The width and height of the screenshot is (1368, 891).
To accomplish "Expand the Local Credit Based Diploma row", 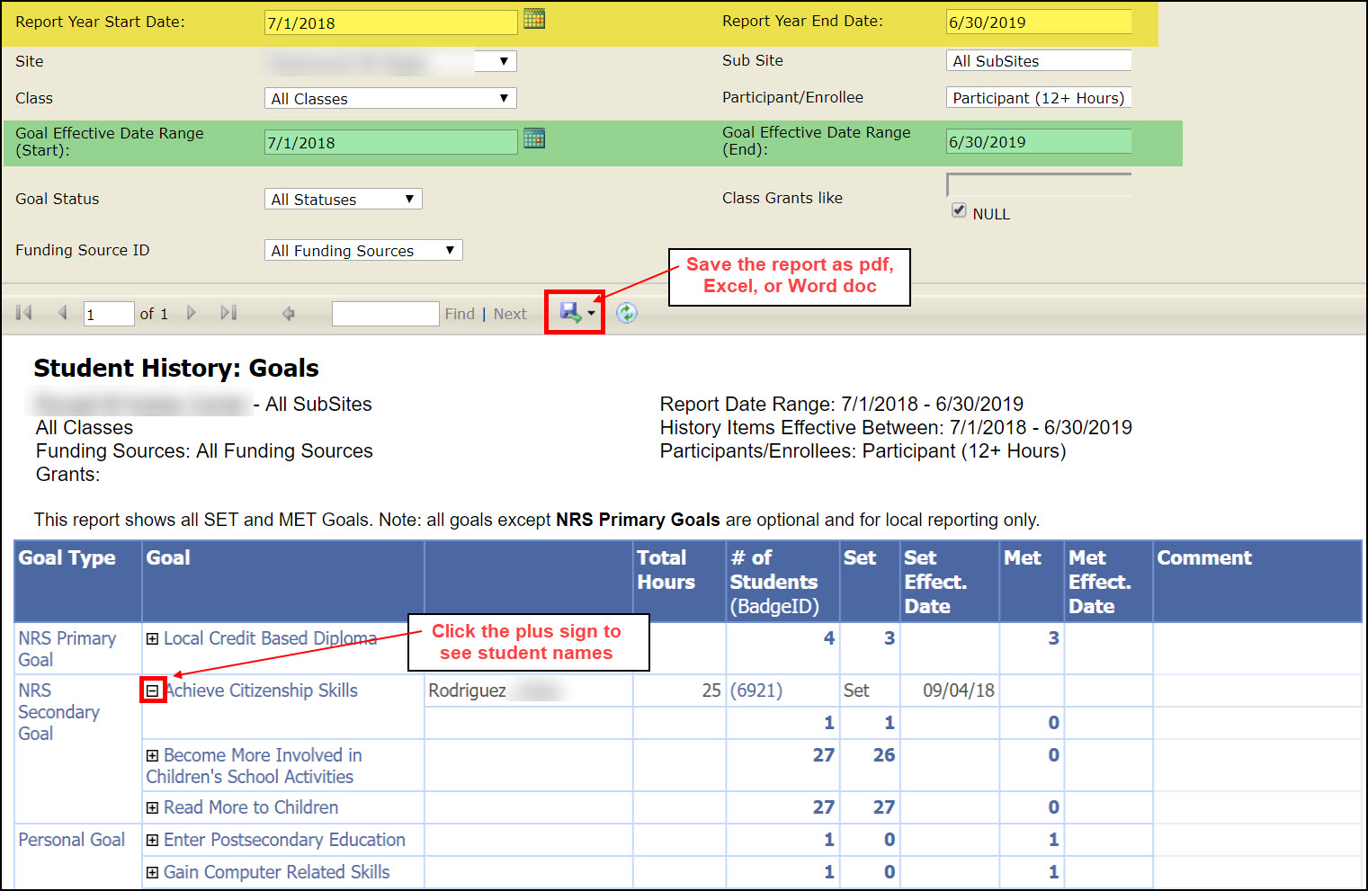I will (x=153, y=638).
